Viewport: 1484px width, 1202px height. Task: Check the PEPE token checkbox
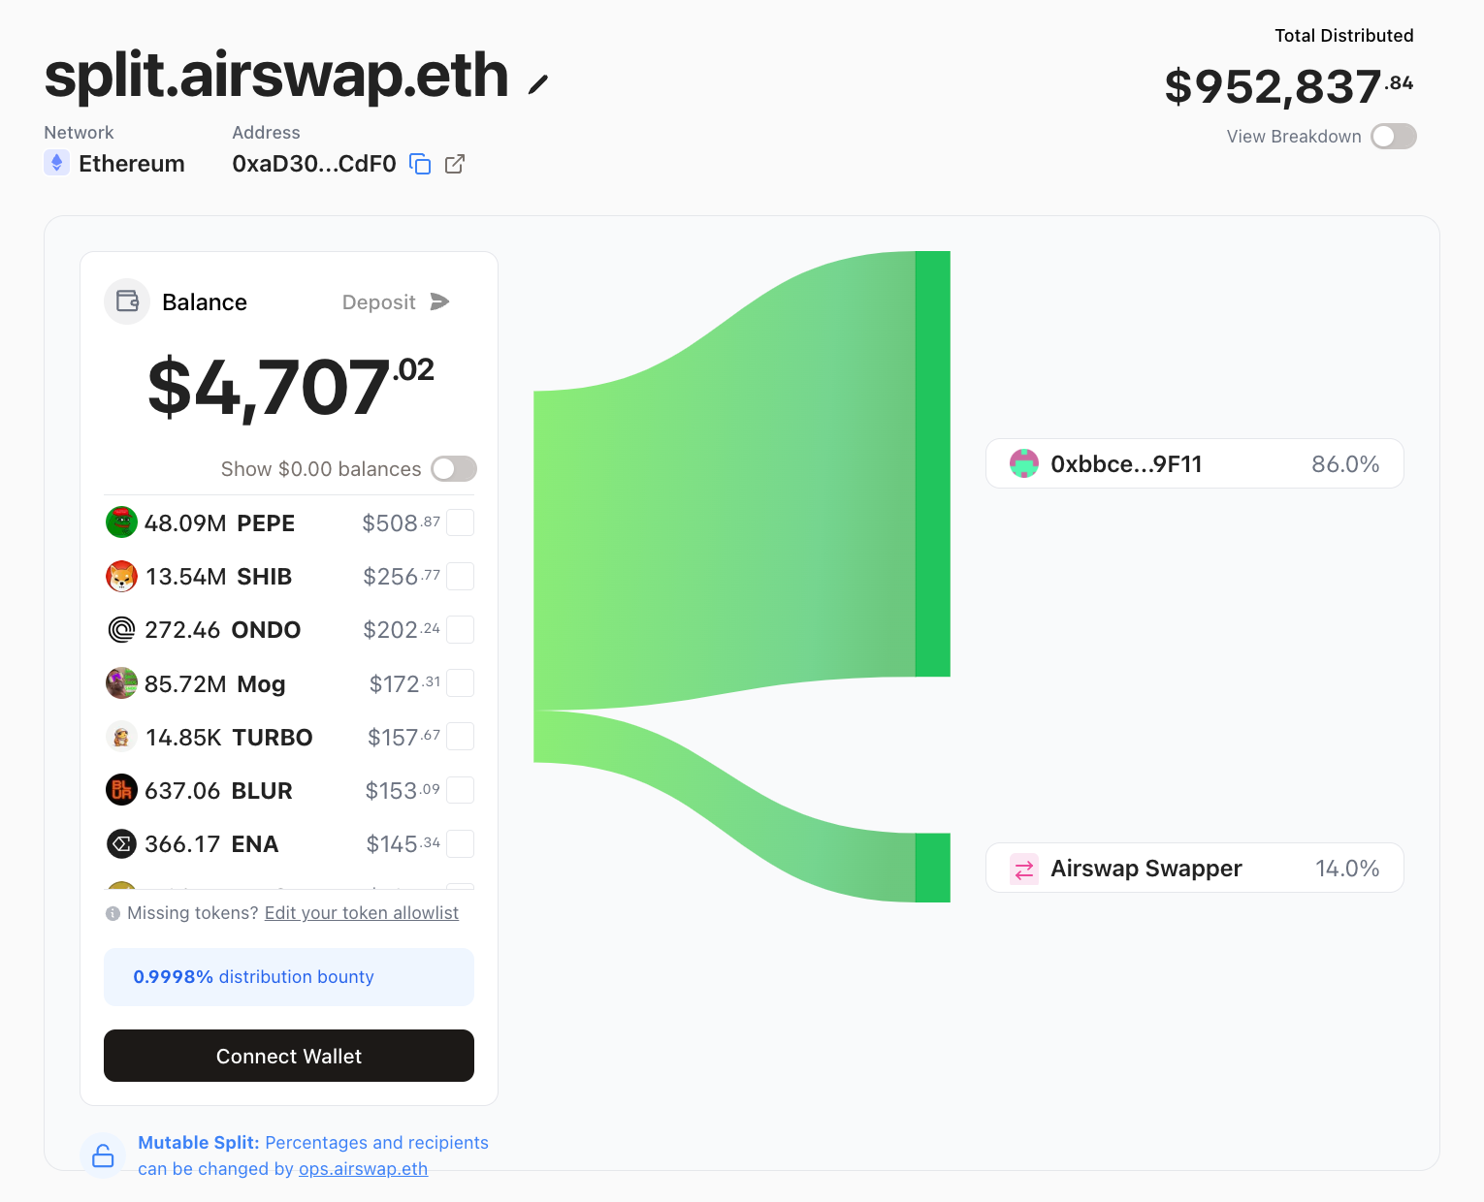coord(460,522)
